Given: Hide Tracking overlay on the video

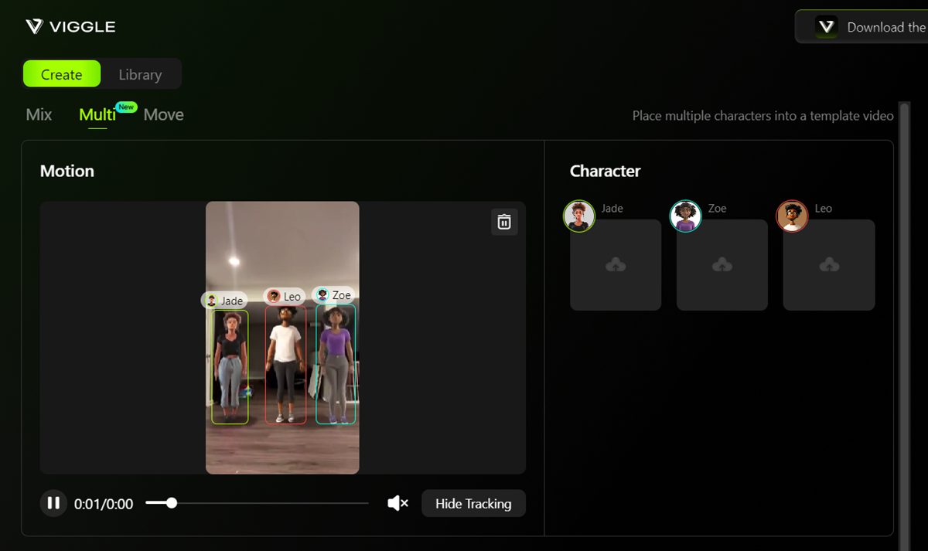Looking at the screenshot, I should (x=473, y=504).
